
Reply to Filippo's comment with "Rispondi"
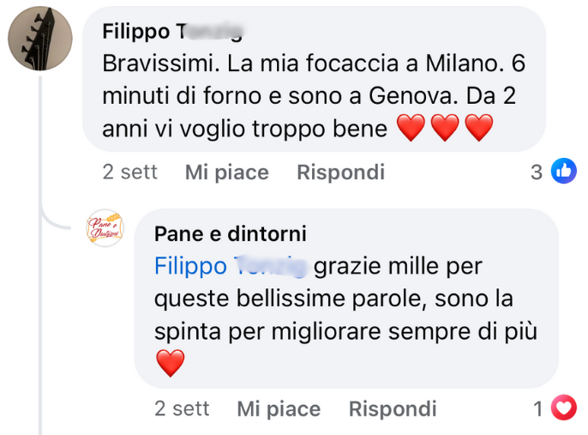340,172
